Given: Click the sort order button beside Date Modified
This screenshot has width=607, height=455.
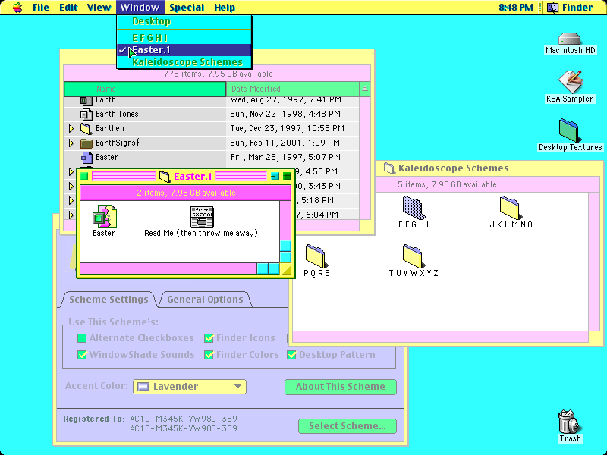Looking at the screenshot, I should (365, 89).
